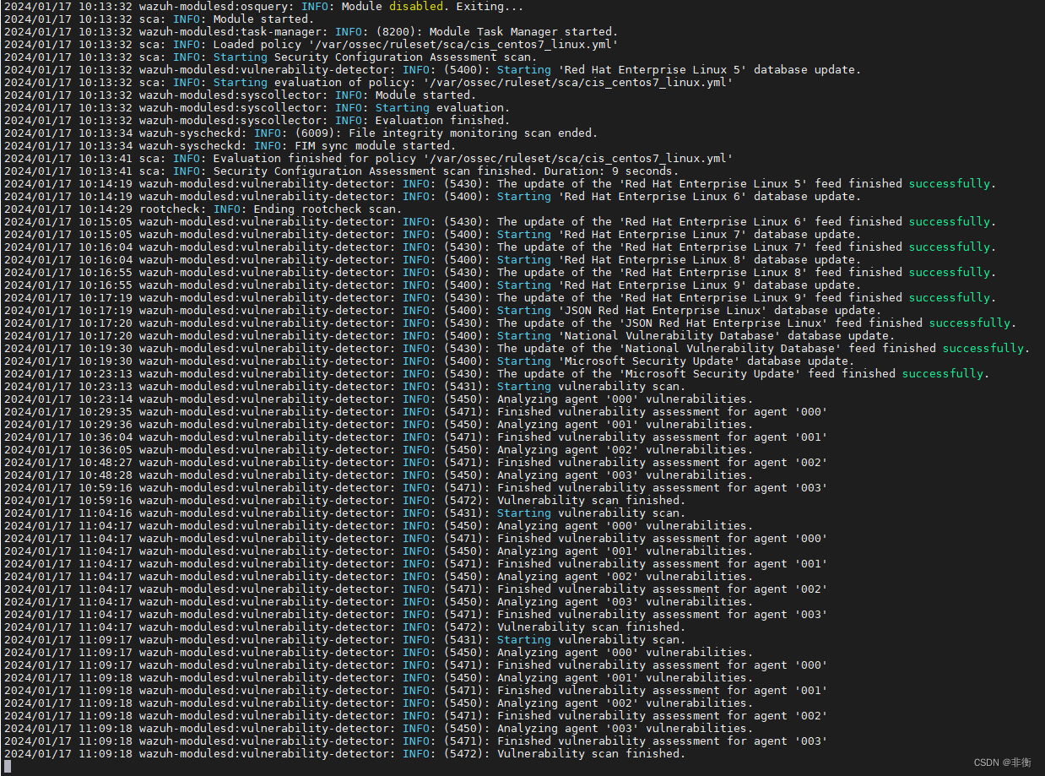Click 'Starting Microsoft Security Update database update' line

coord(429,361)
